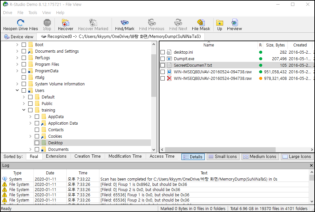Check the desktop.ini file checkbox

(162, 52)
